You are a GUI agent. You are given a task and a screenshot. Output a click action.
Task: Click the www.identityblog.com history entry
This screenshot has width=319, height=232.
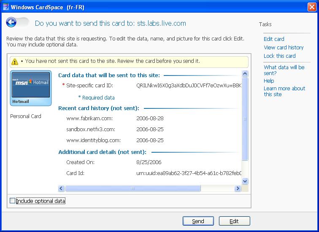93,140
